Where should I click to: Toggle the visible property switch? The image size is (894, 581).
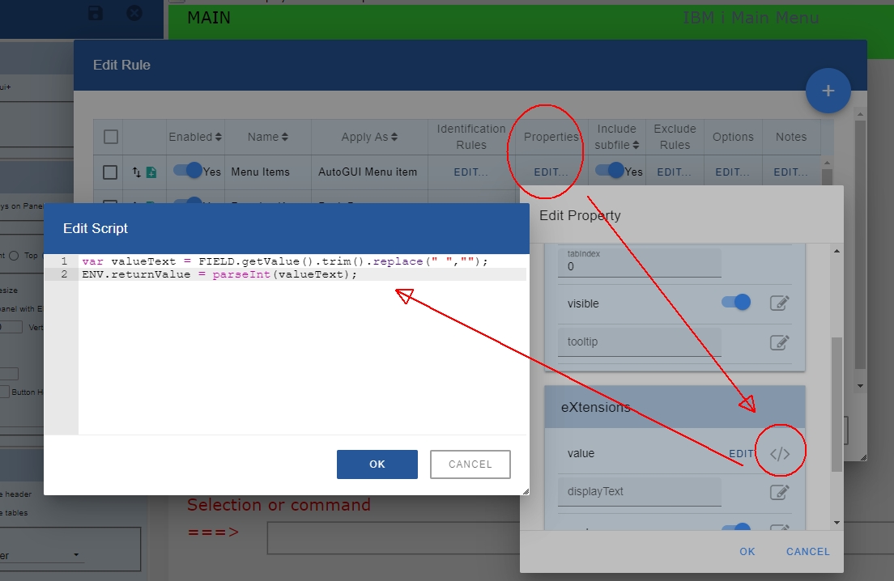(x=735, y=303)
